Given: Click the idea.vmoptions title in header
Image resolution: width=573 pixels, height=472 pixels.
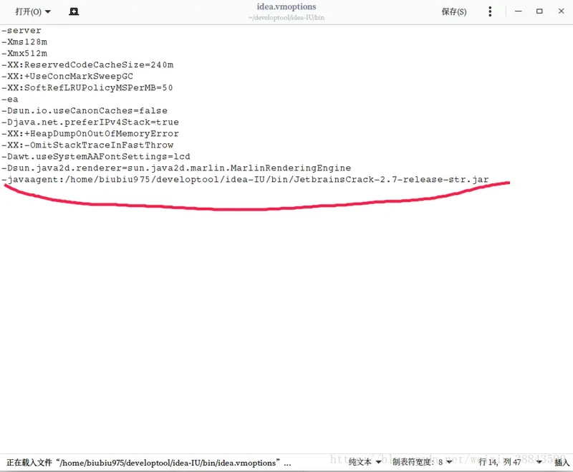Looking at the screenshot, I should click(x=286, y=7).
